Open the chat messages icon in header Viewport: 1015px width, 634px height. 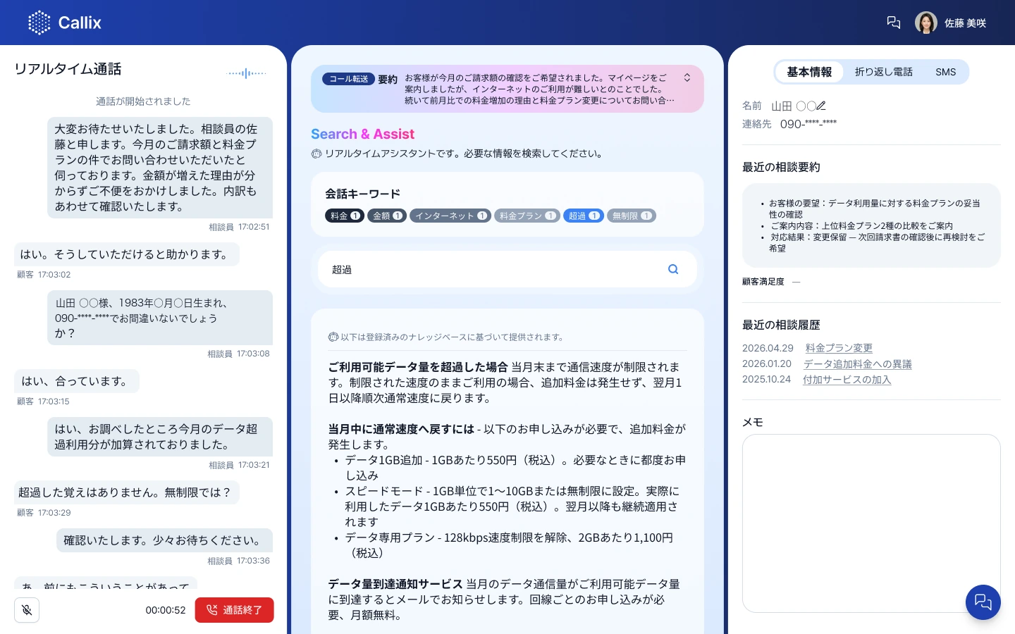894,23
